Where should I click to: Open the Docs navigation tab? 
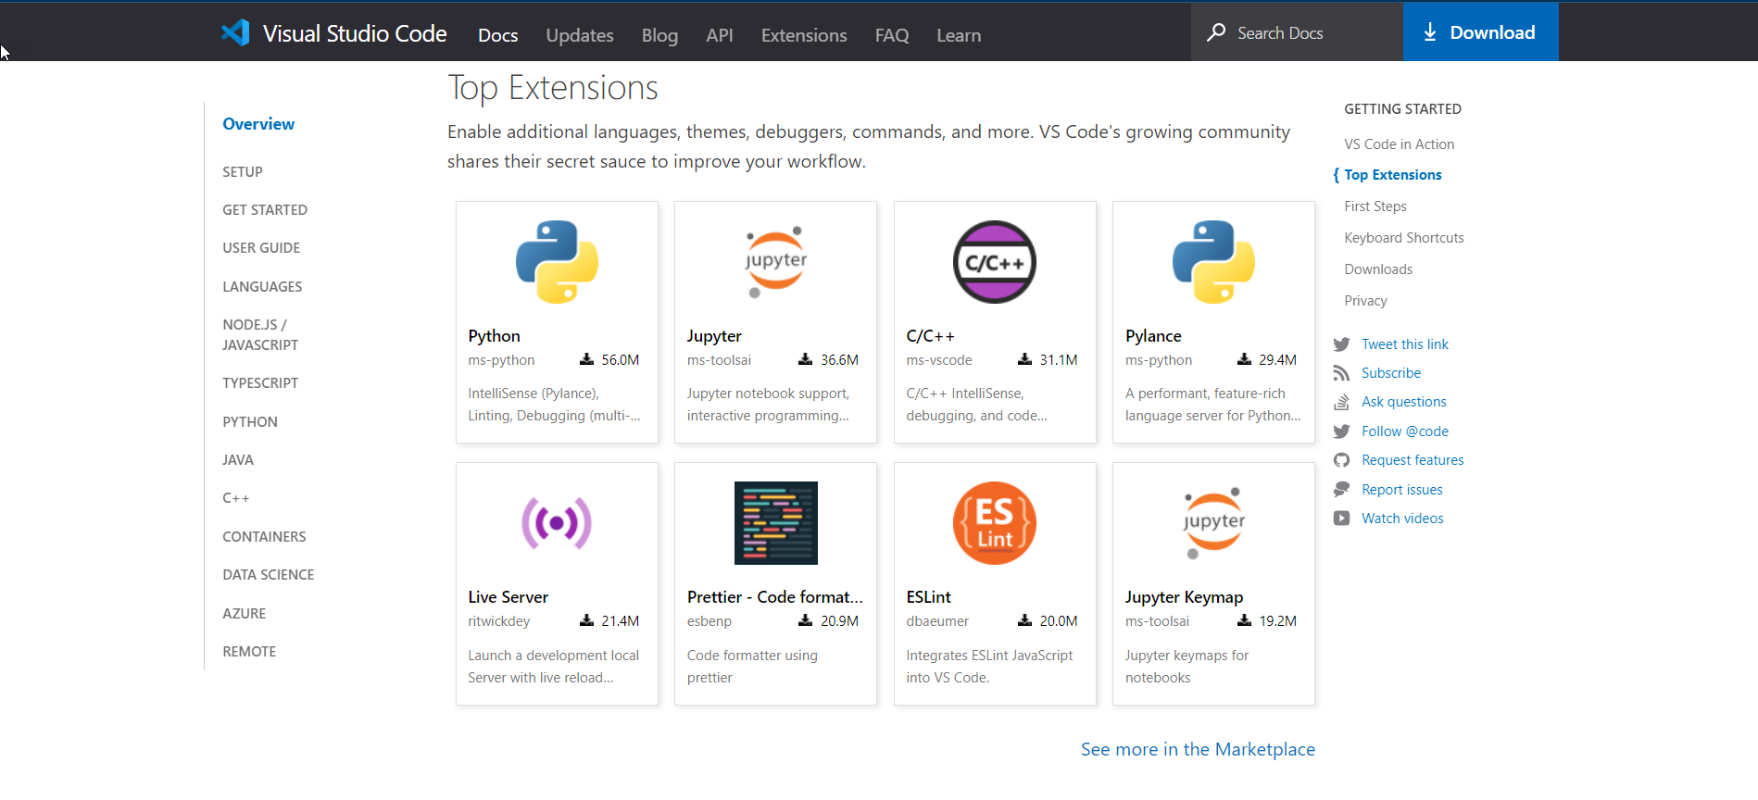[x=497, y=35]
